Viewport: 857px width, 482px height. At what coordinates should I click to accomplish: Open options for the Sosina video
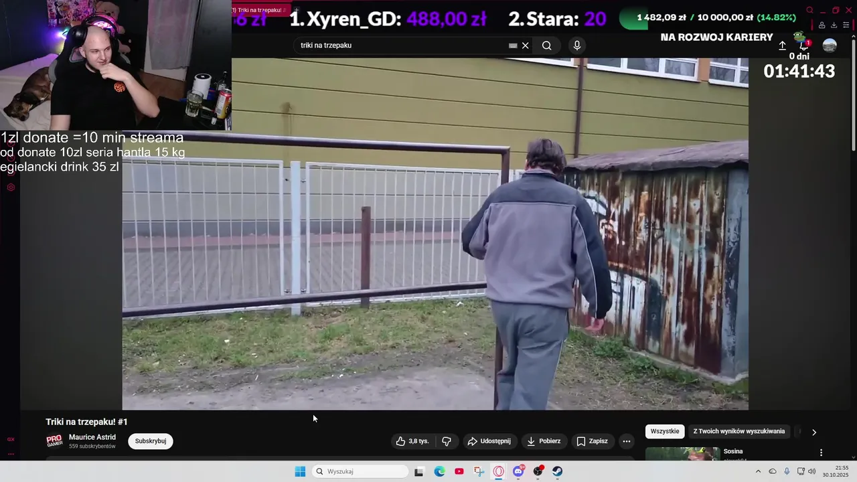[821, 453]
